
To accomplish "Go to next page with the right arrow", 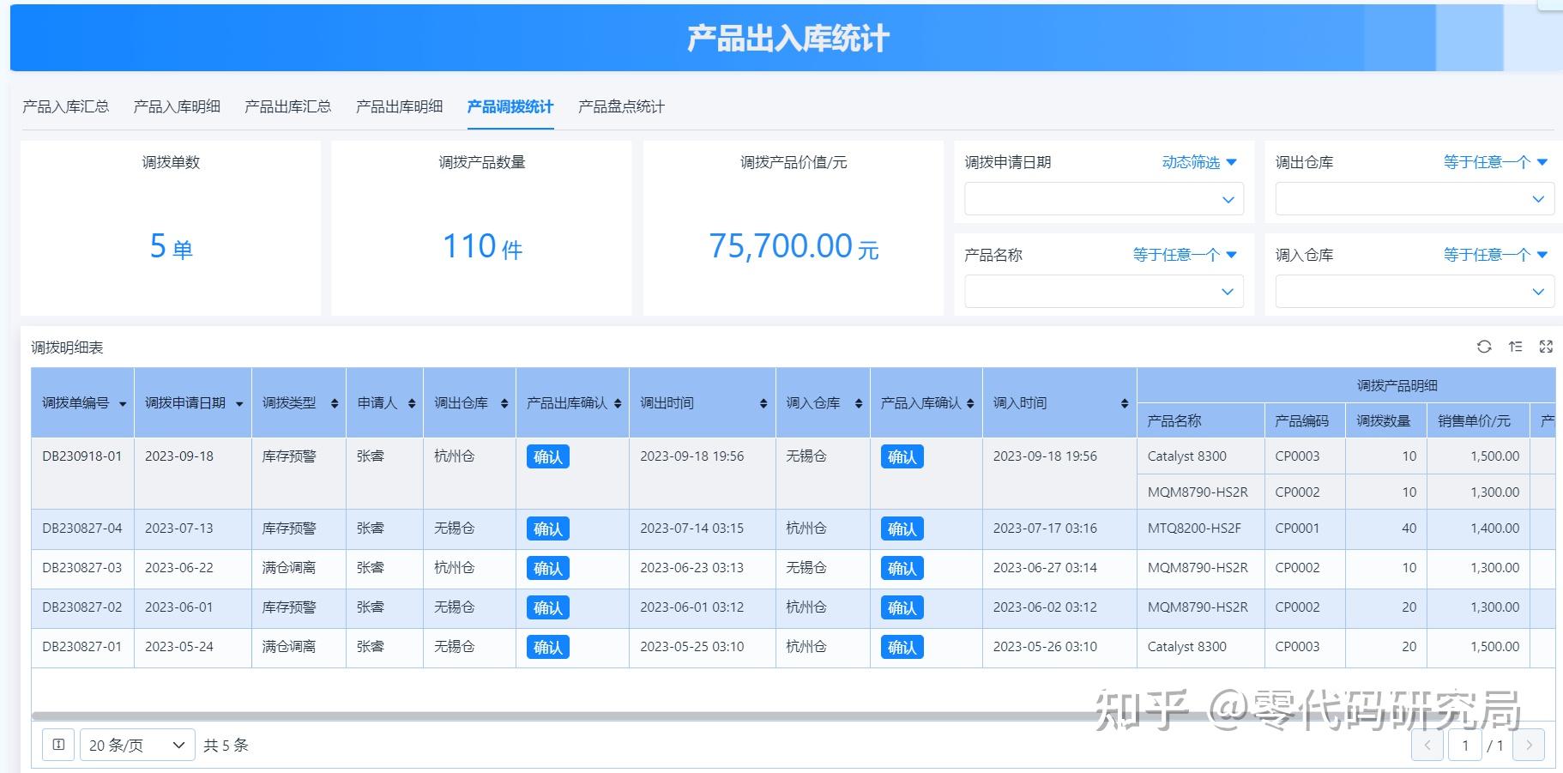I will coord(1530,746).
